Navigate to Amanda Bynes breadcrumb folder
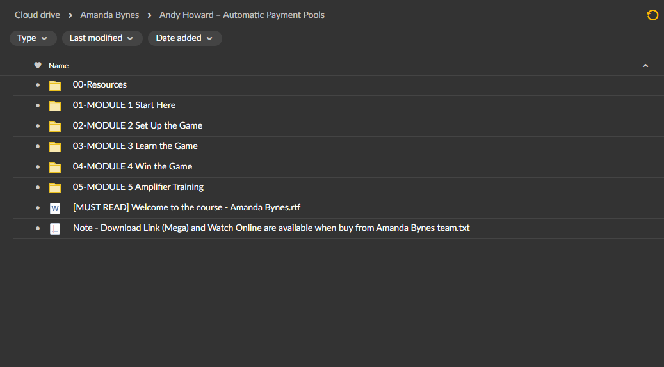664x367 pixels. point(109,15)
